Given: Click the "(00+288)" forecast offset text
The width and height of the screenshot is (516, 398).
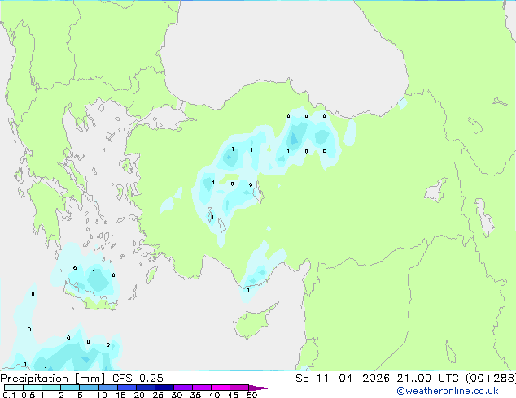Looking at the screenshot, I should pyautogui.click(x=491, y=379).
